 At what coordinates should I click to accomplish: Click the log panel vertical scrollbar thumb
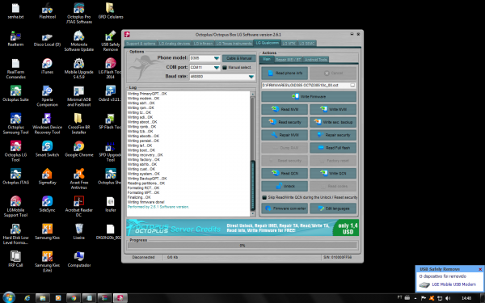(253, 186)
